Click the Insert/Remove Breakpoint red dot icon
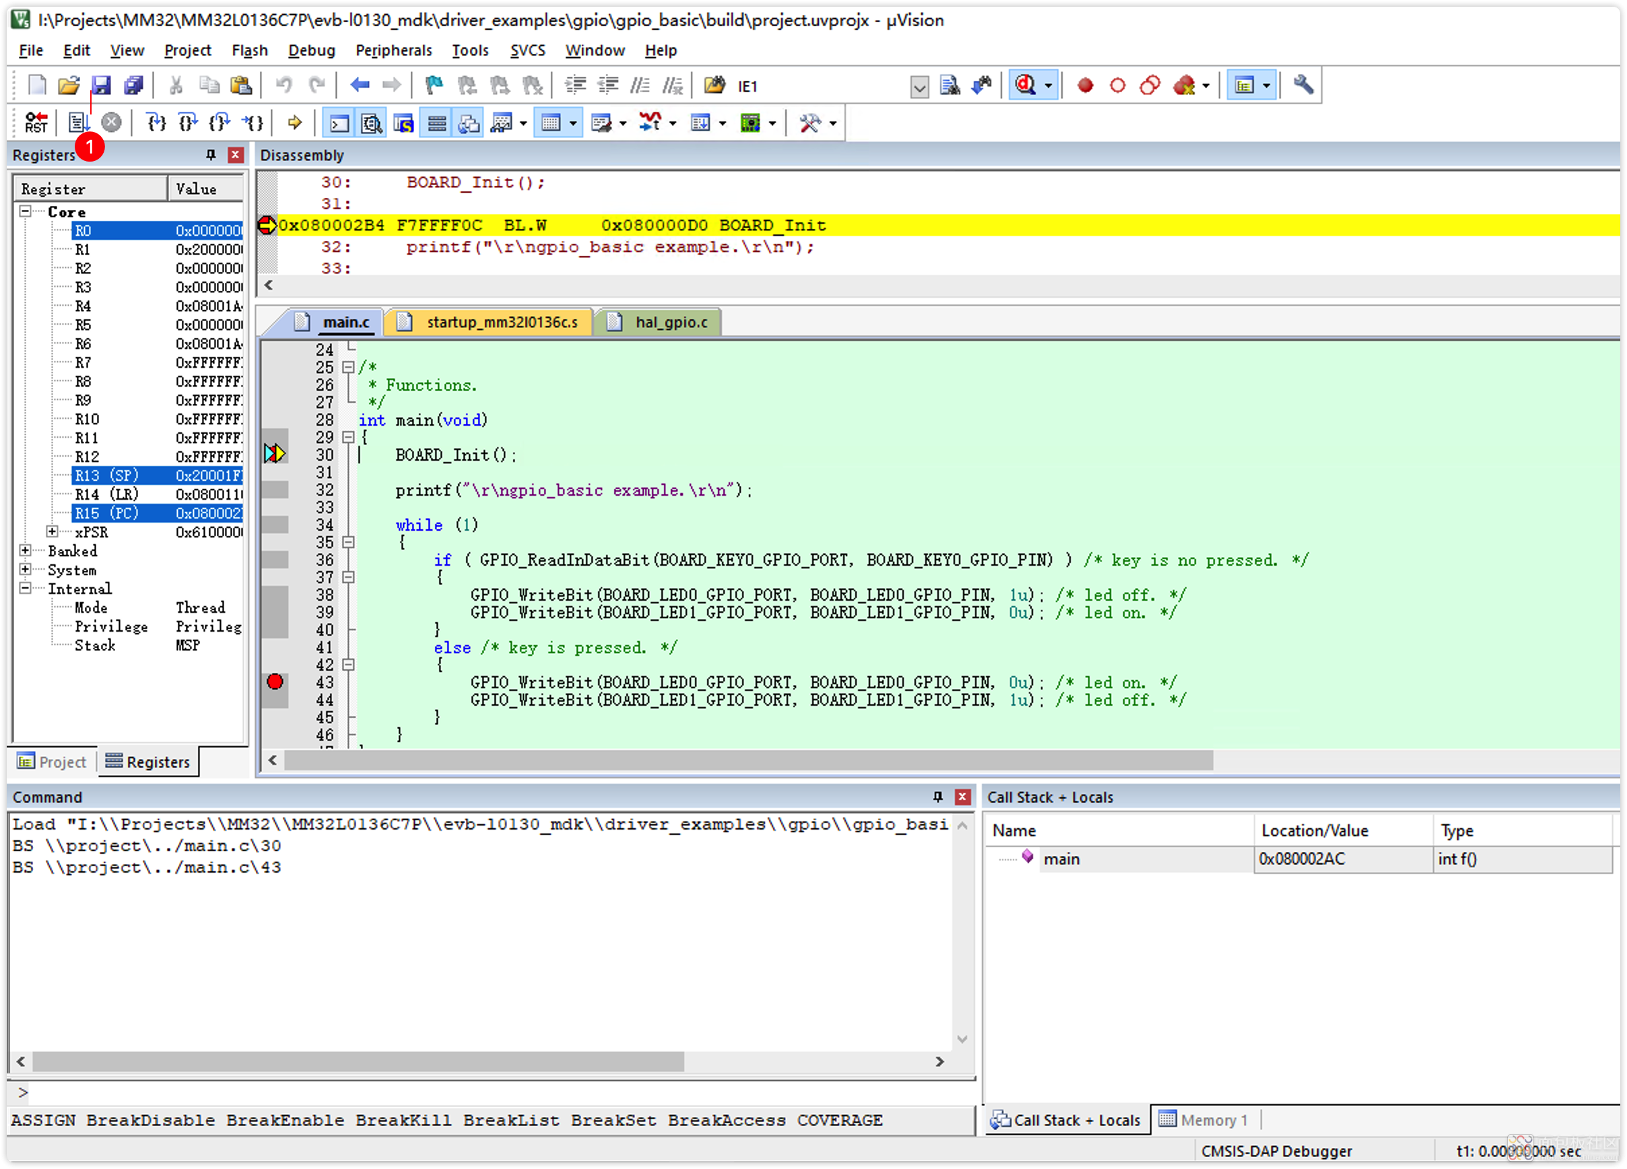 (1085, 86)
